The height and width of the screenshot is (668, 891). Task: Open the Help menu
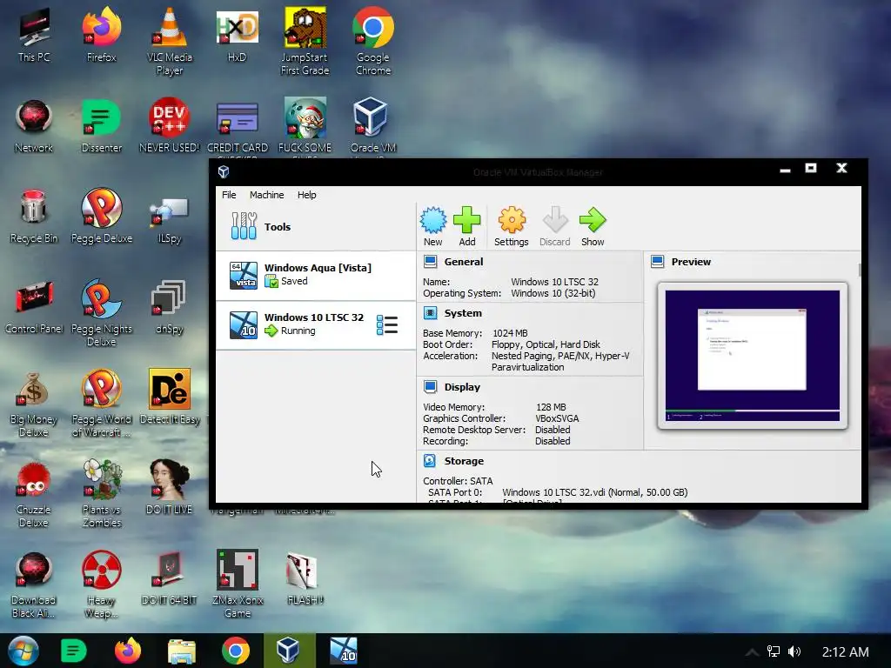307,195
